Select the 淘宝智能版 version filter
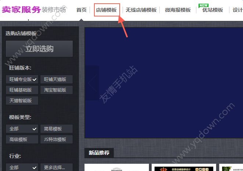The width and height of the screenshot is (243, 171). click(57, 90)
